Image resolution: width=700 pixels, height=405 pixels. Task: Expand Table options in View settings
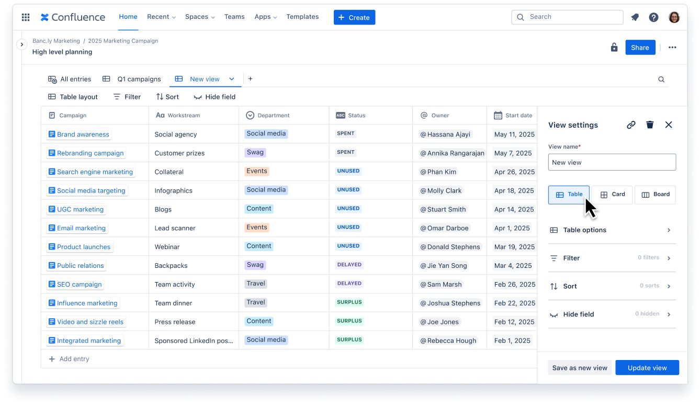click(x=612, y=230)
